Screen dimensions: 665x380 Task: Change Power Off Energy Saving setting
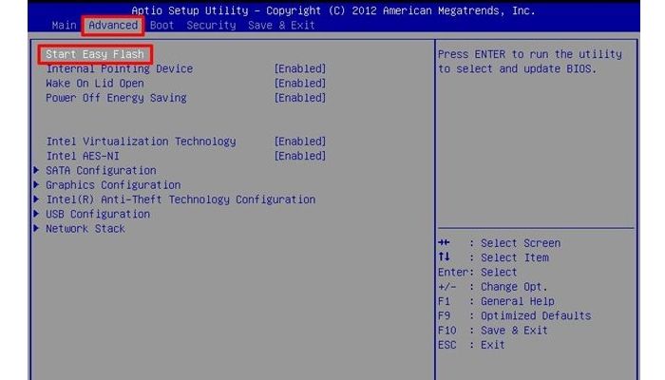pos(299,98)
